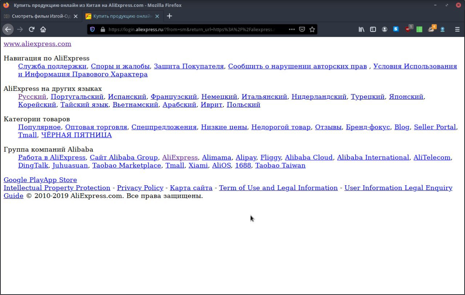465x295 pixels.
Task: Open Работа в AliExpress link
Action: 52,158
